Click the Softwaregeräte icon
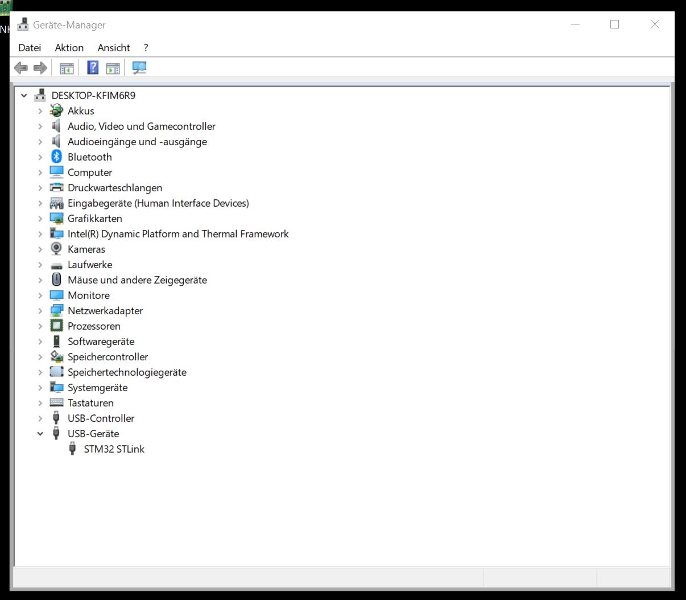Viewport: 686px width, 600px height. tap(56, 342)
